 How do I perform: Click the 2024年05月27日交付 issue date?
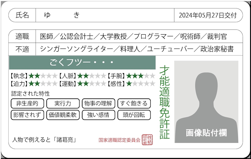click(208, 15)
